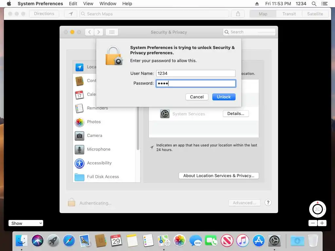Open Launchpad from the Dock

click(53, 241)
